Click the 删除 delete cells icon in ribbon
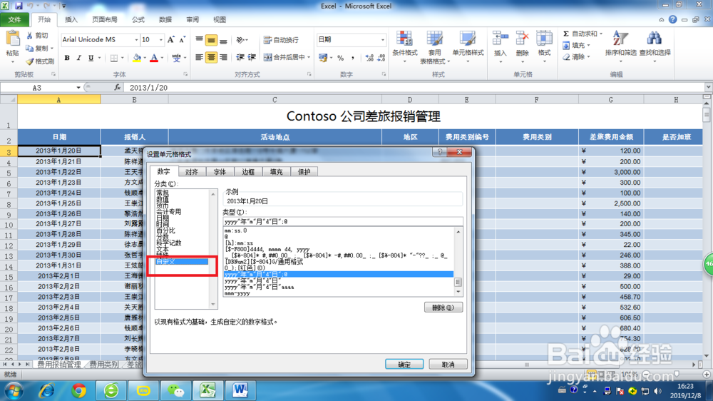The width and height of the screenshot is (713, 401). click(522, 39)
